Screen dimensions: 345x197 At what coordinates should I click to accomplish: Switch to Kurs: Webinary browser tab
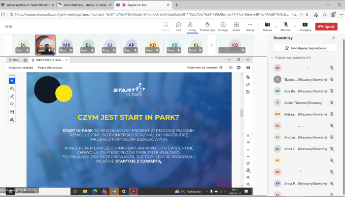(x=85, y=5)
